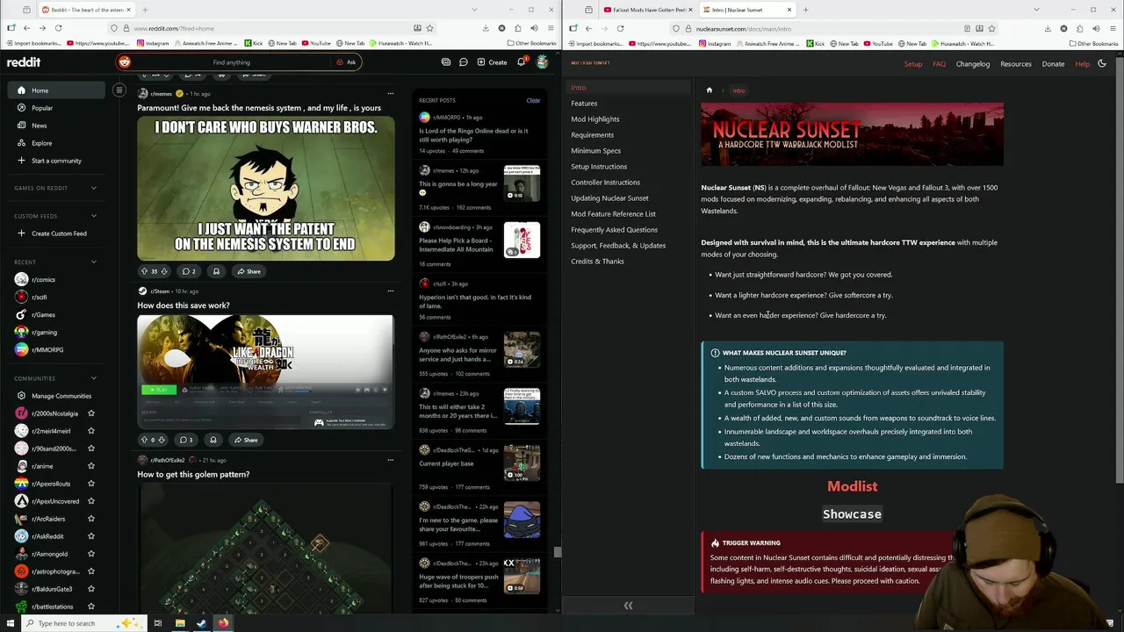Open the Windows Start menu

tap(12, 623)
